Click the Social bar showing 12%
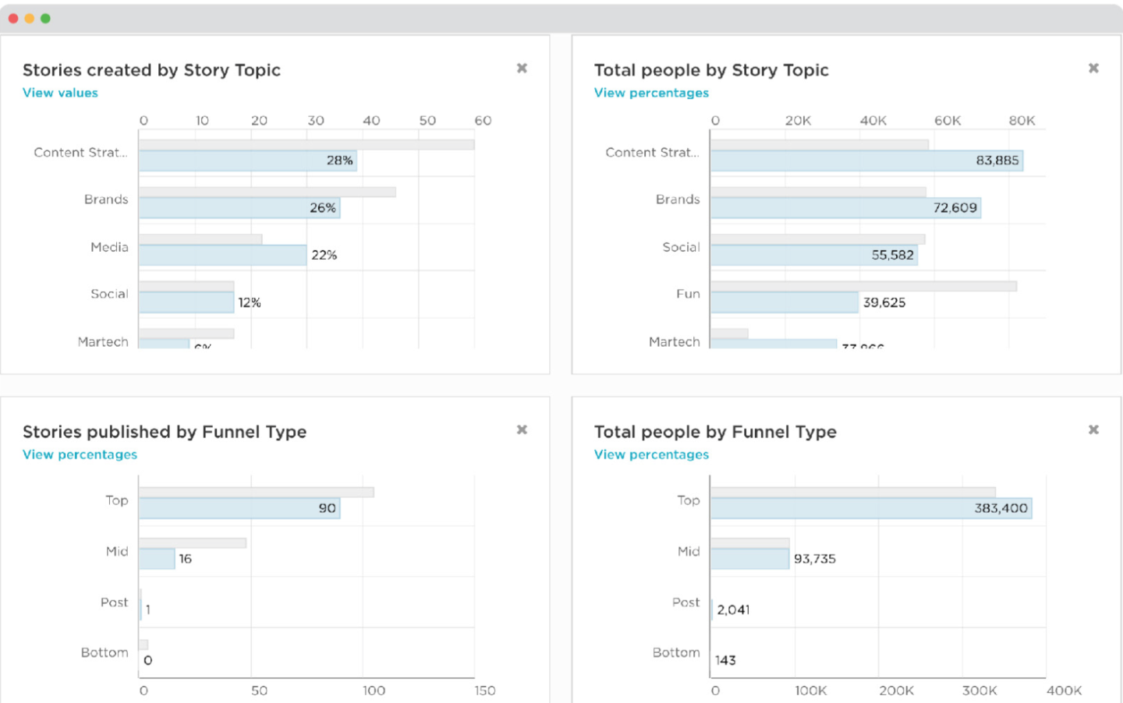1123x703 pixels. coord(187,302)
